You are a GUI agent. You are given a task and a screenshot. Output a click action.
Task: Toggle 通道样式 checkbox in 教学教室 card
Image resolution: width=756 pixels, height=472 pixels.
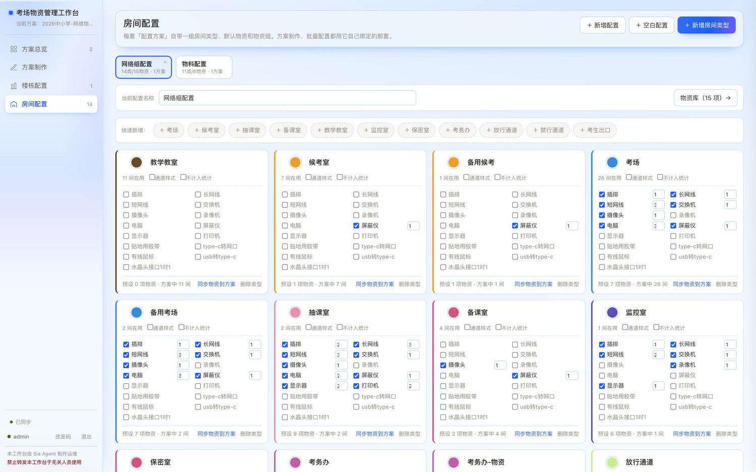tap(152, 177)
